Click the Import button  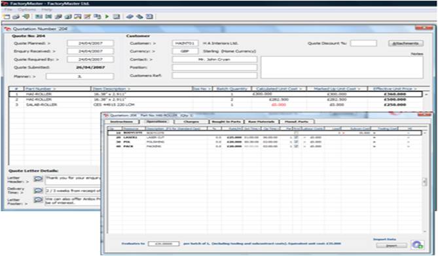pyautogui.click(x=392, y=246)
